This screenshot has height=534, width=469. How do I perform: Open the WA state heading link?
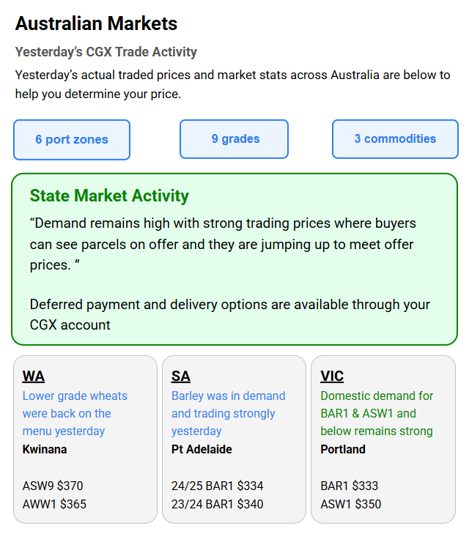[33, 377]
